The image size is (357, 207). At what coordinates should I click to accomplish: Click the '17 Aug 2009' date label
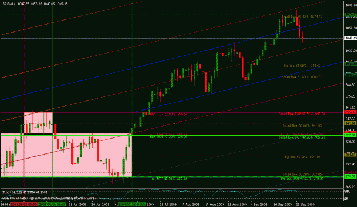pos(214,205)
